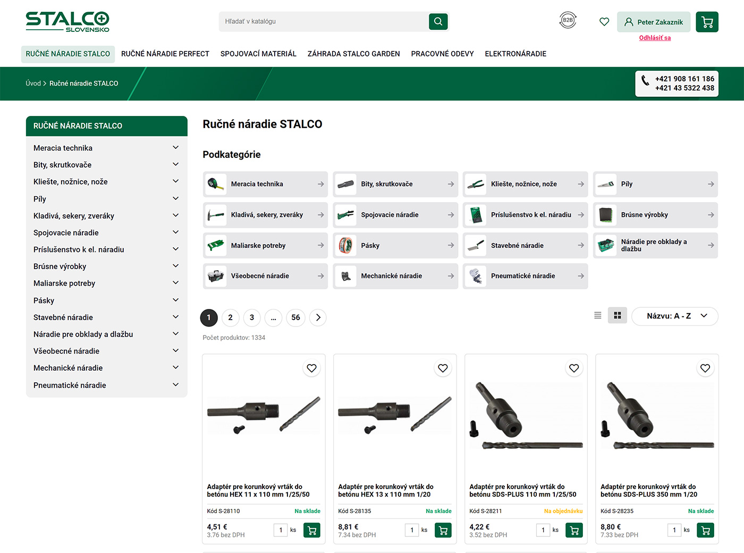Expand Meracia technika in sidebar
The height and width of the screenshot is (553, 744).
click(x=175, y=147)
